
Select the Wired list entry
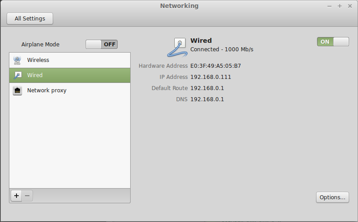click(x=70, y=75)
